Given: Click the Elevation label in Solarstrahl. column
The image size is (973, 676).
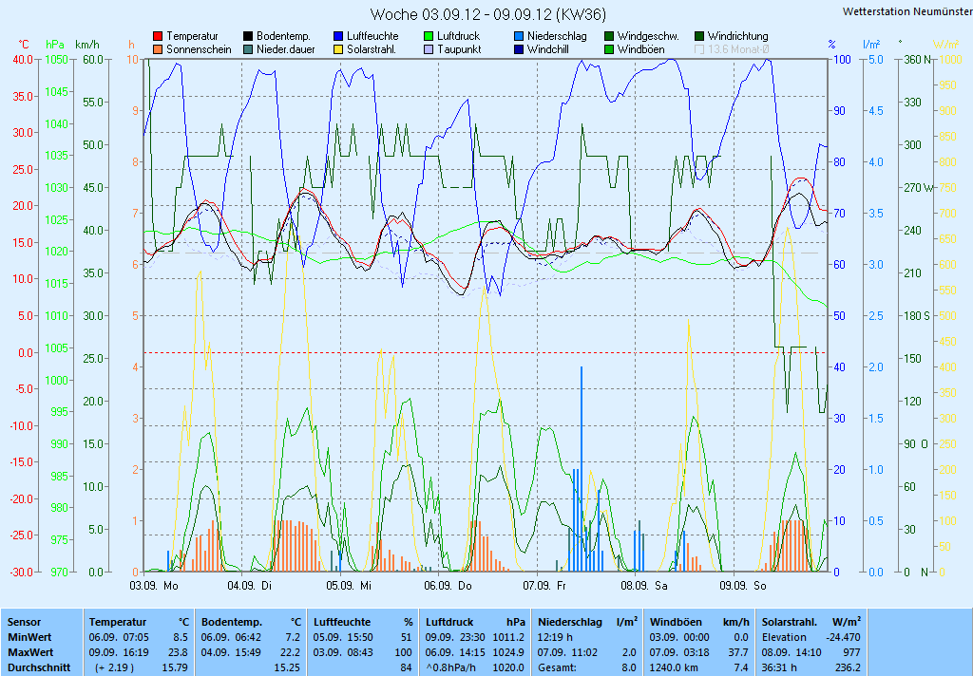Looking at the screenshot, I should [784, 637].
